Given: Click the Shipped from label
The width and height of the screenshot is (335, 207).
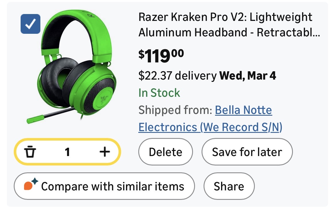Looking at the screenshot, I should tap(175, 110).
